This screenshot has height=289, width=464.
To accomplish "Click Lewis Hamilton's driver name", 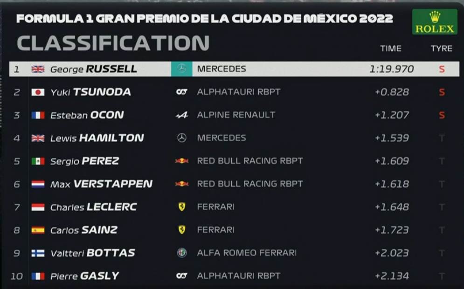I will pyautogui.click(x=97, y=138).
